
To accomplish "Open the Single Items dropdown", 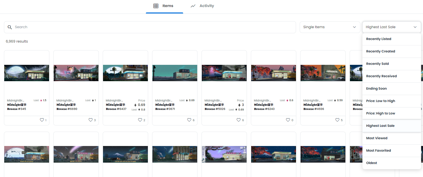I will (x=330, y=27).
